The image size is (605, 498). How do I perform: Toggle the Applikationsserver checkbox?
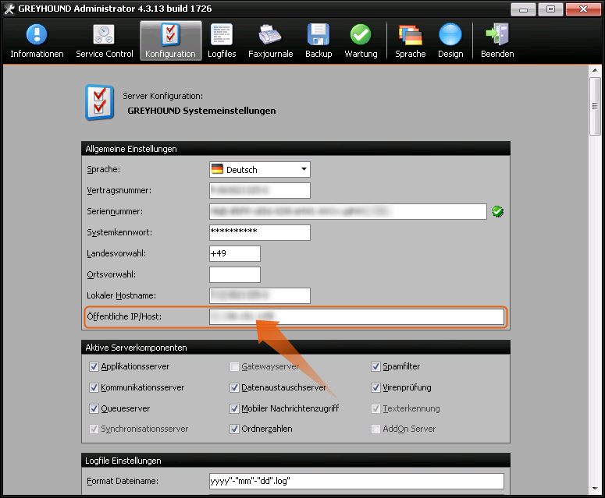coord(94,366)
